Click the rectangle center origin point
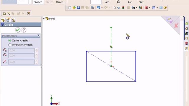Viewport: 189px width, 106px height. 111,66
